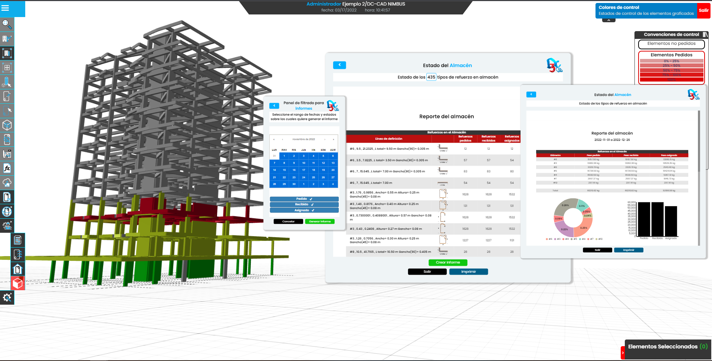Toggle the Recibido state filter

point(304,205)
